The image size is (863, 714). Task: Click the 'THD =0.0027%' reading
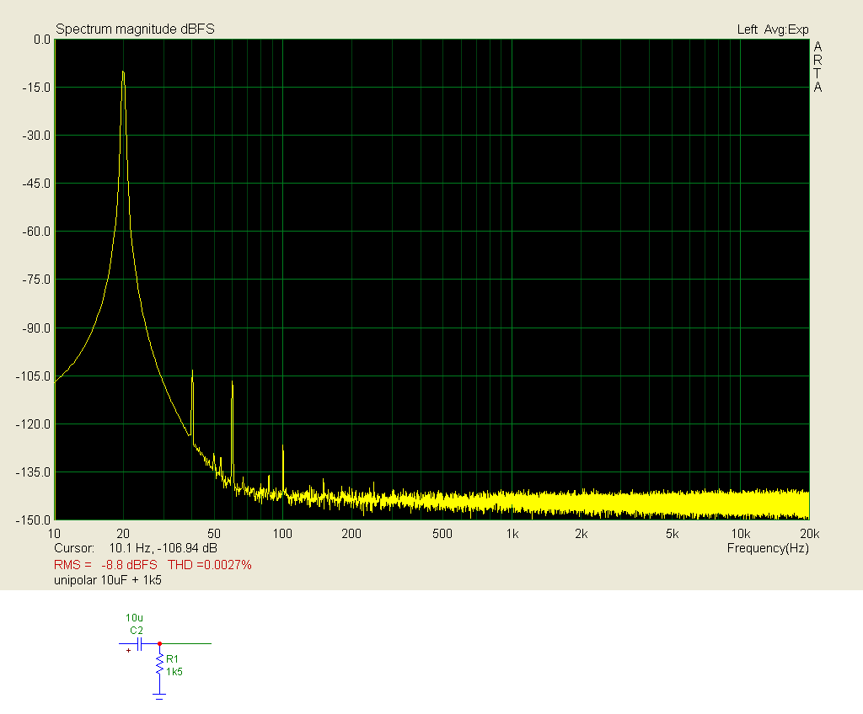[210, 565]
